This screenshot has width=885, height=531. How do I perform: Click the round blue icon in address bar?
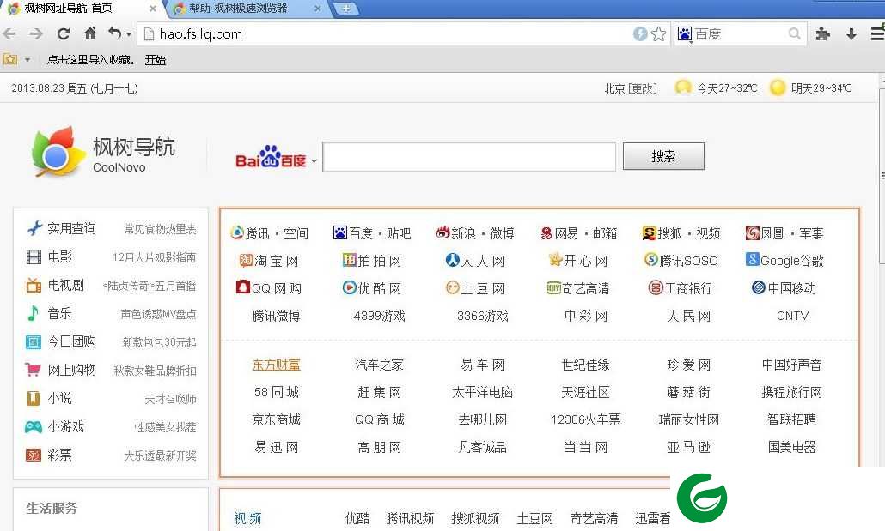(640, 33)
